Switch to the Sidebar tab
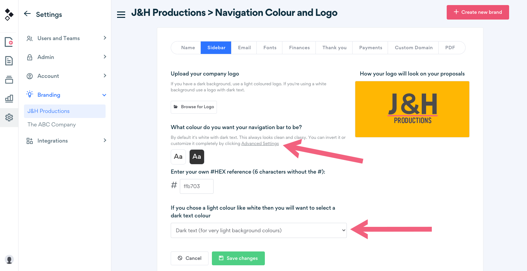Screen dimensions: 527x271 216,48
